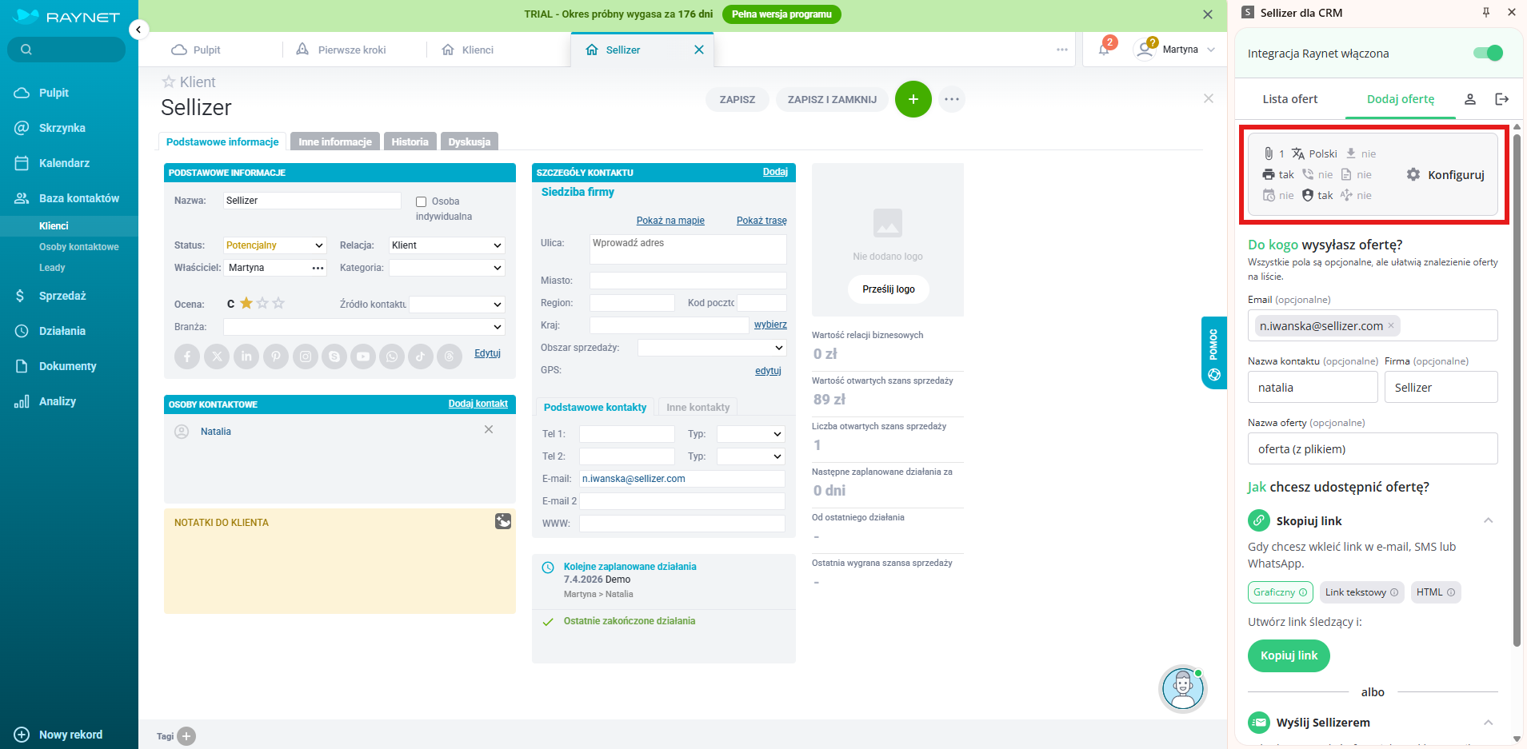Click the LinkedIn social icon

pyautogui.click(x=246, y=357)
